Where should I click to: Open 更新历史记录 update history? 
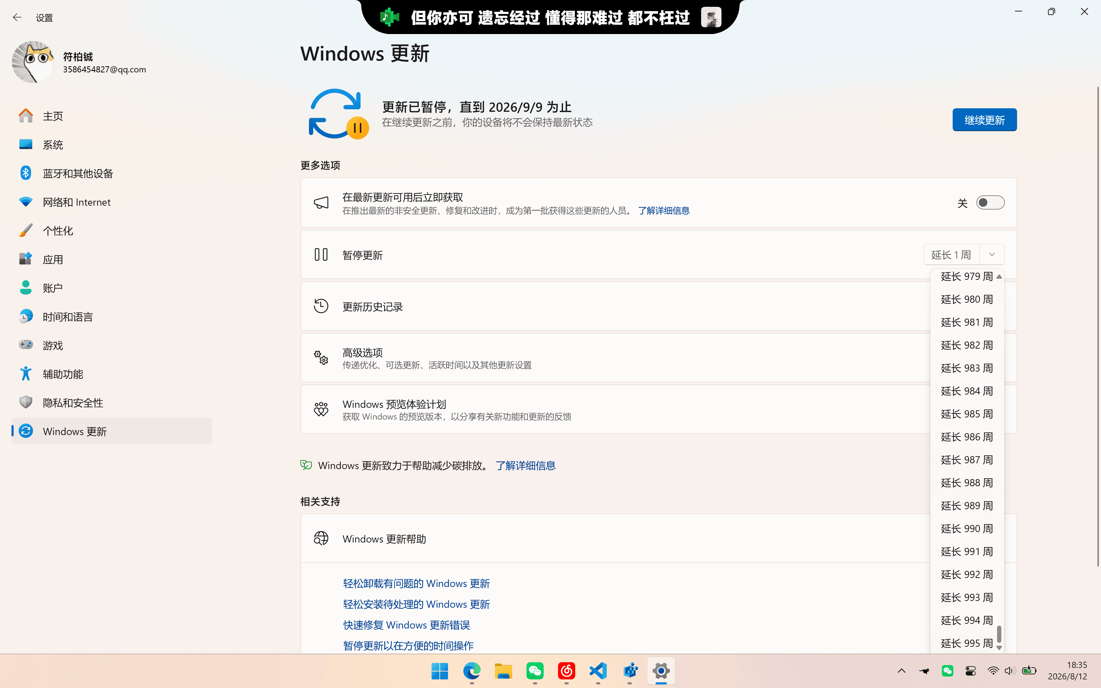pos(658,306)
